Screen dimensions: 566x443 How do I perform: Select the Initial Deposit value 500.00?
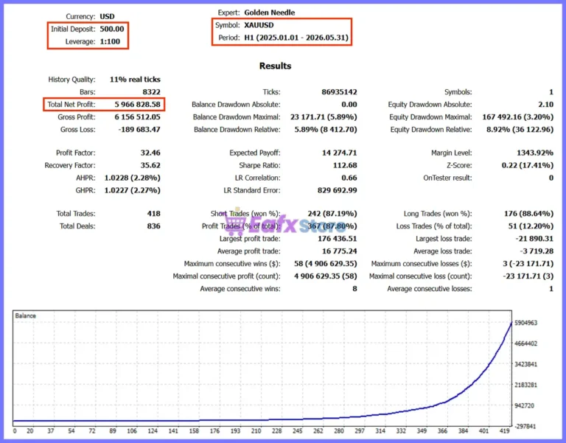click(x=112, y=29)
